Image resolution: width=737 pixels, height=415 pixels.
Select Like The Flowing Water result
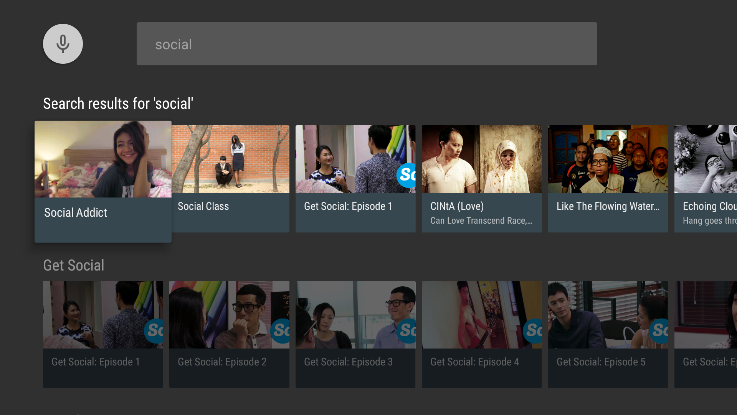(x=608, y=179)
